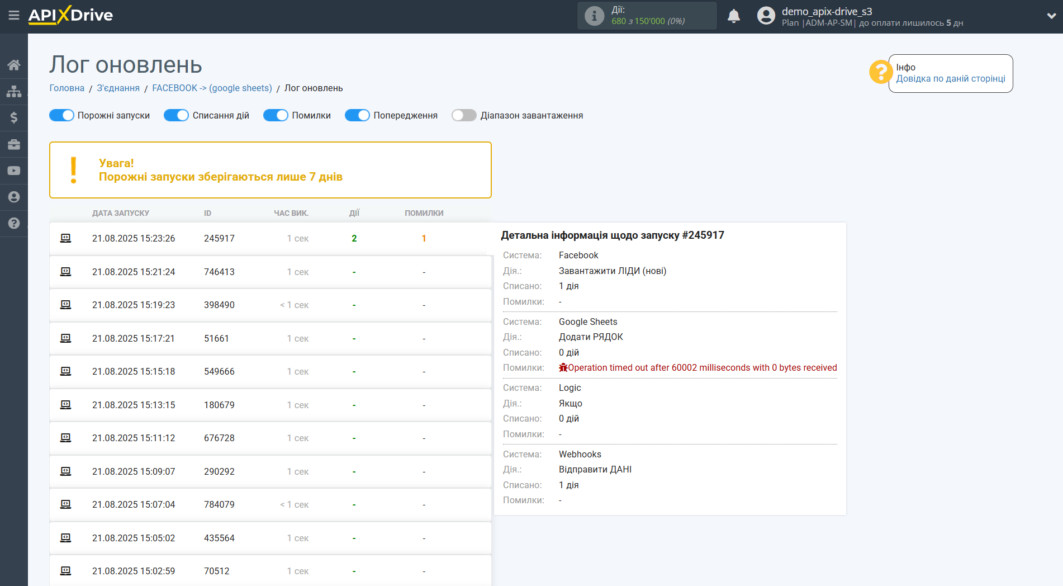
Task: Click the username demo_apix-drive_s3
Action: [x=827, y=11]
